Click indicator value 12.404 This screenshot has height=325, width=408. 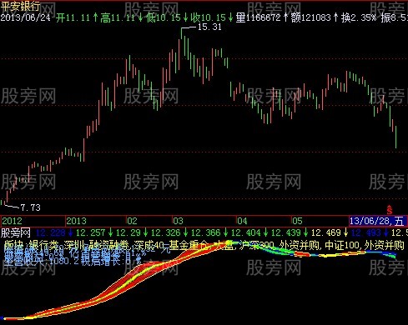pyautogui.click(x=246, y=232)
